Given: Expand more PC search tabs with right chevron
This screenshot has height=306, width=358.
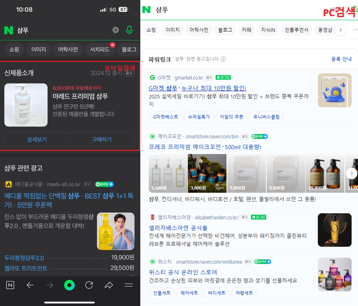Looking at the screenshot, I should point(341,30).
